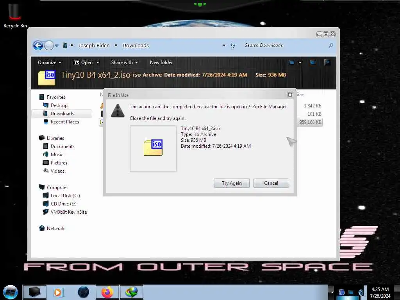The width and height of the screenshot is (400, 300).
Task: Select Downloads in the navigation pane
Action: point(62,114)
